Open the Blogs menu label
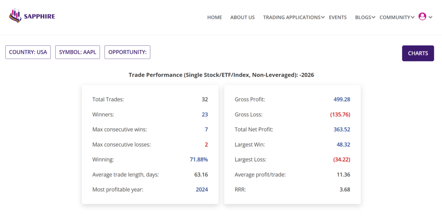 tap(363, 17)
